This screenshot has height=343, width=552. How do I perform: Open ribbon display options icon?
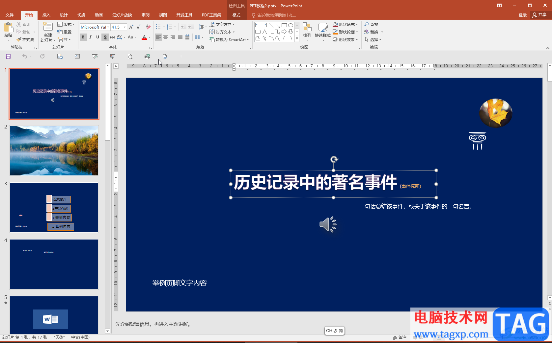(500, 6)
